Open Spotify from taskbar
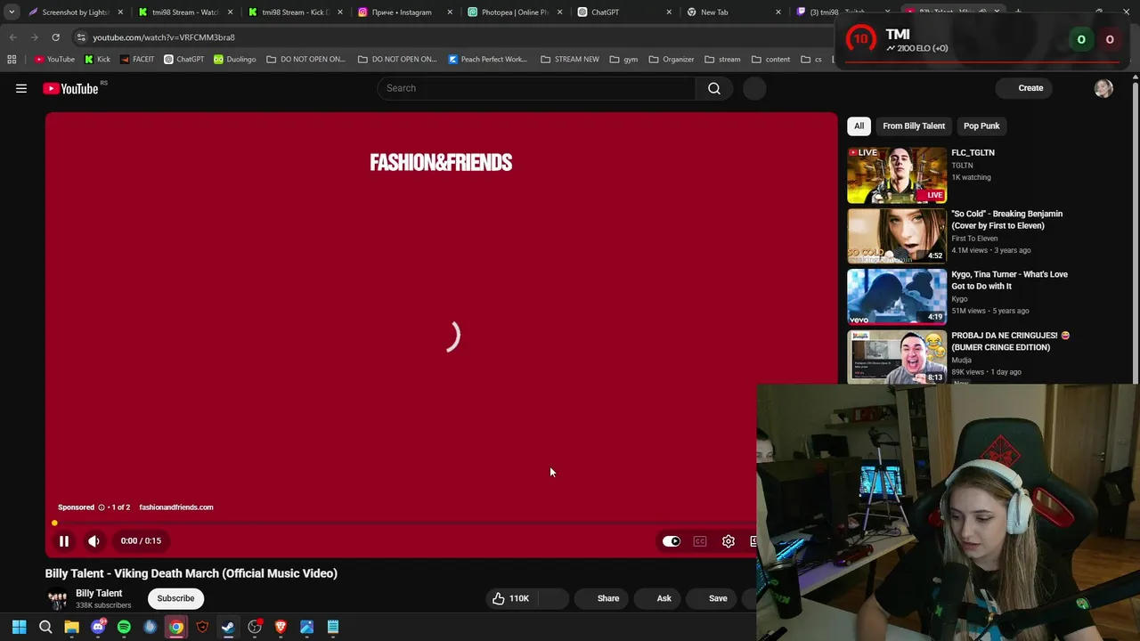The image size is (1140, 641). click(124, 627)
